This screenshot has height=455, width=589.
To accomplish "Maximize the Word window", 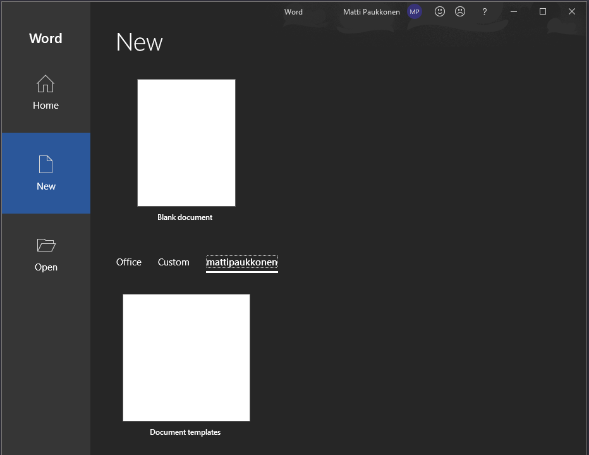I will point(543,11).
